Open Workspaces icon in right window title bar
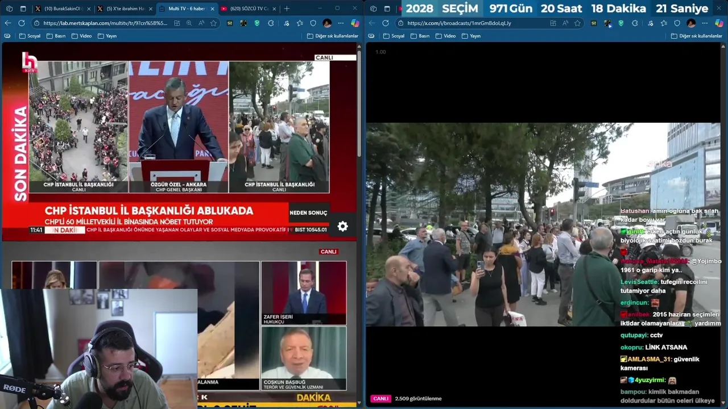728x409 pixels. [x=373, y=9]
